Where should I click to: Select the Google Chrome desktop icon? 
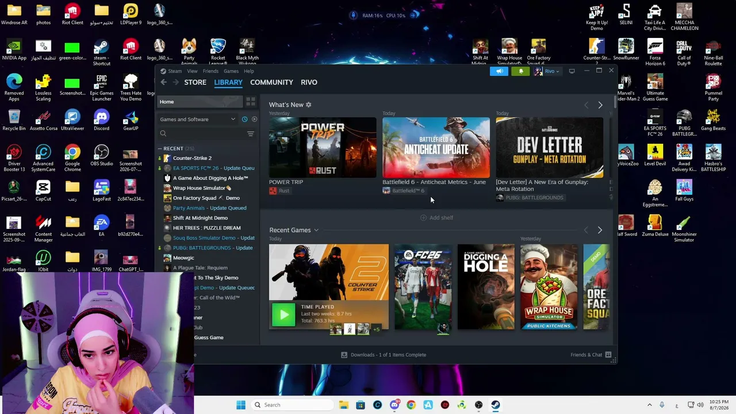click(72, 159)
